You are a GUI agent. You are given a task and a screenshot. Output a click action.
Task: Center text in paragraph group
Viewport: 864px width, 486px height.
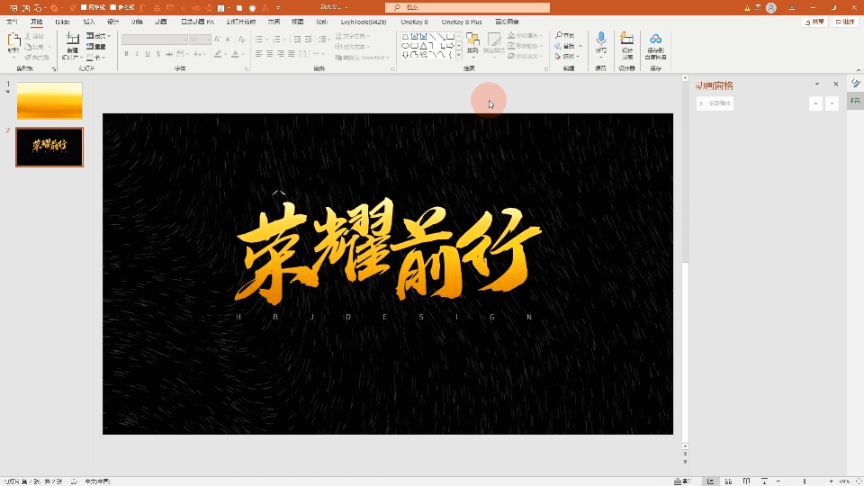(x=270, y=54)
